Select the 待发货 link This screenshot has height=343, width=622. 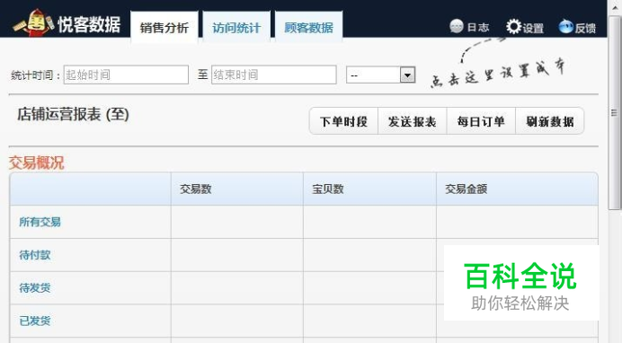tap(35, 288)
